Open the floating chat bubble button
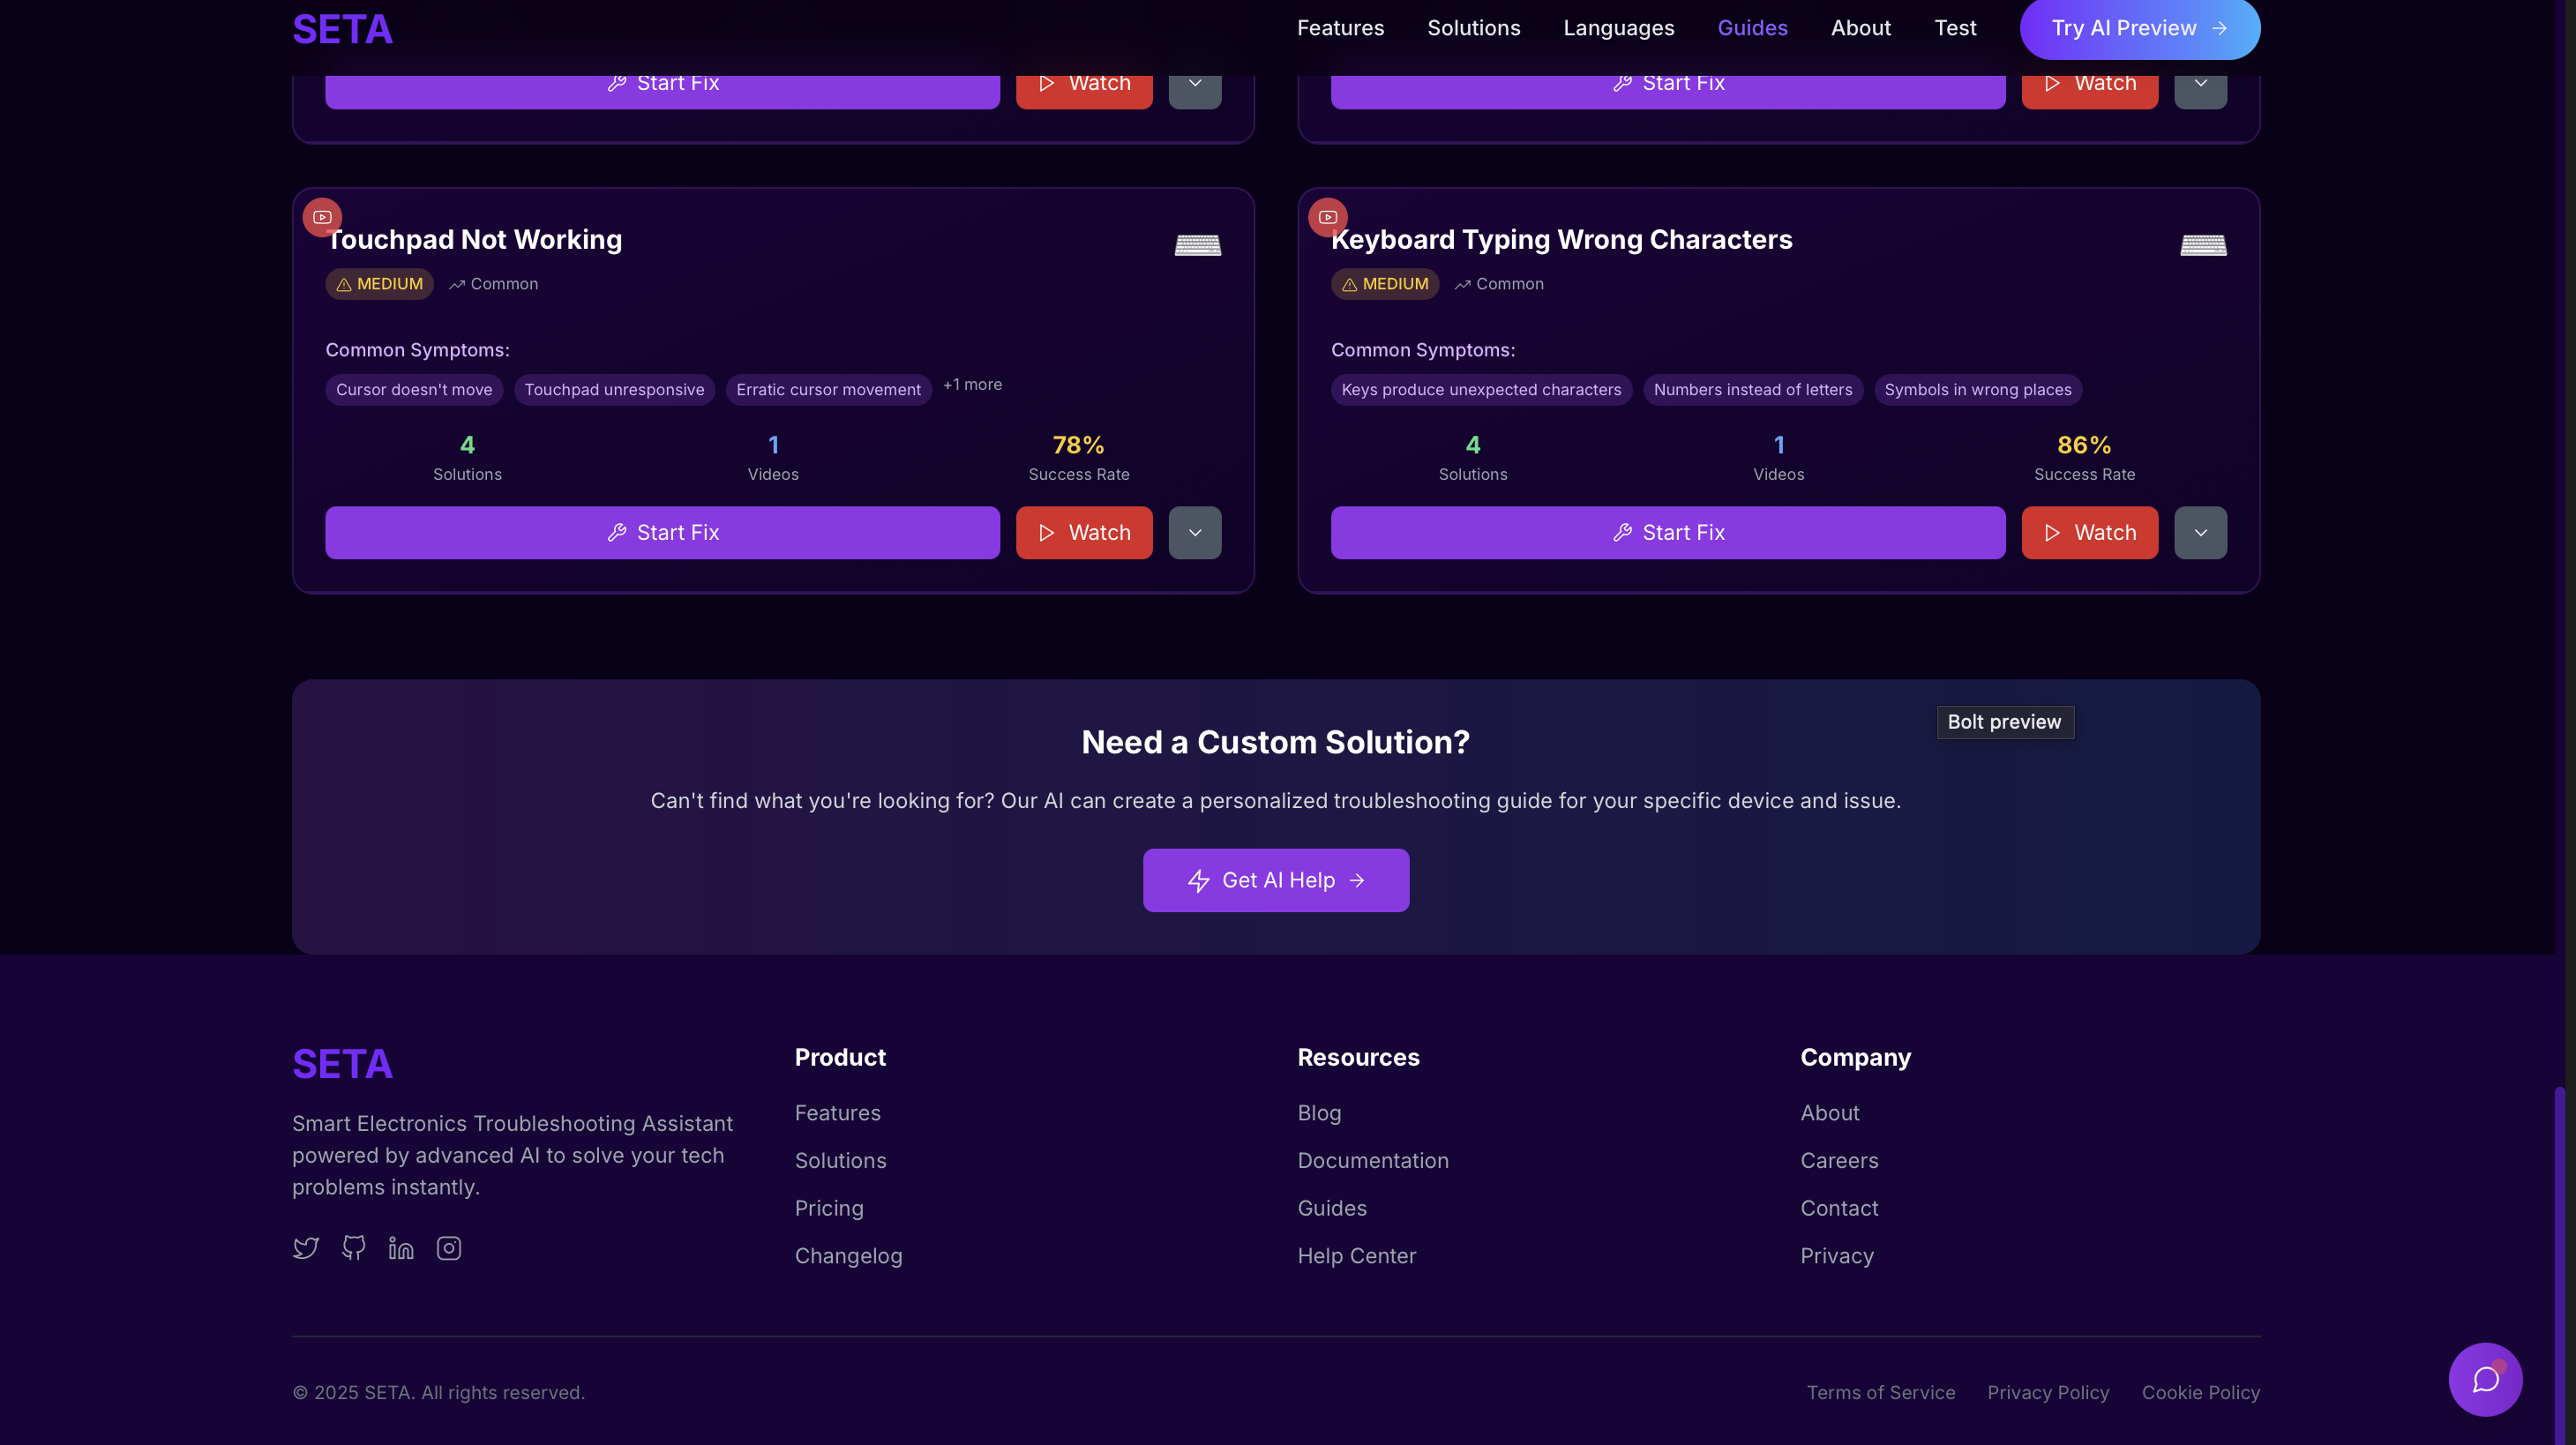This screenshot has width=2576, height=1445. coord(2485,1379)
